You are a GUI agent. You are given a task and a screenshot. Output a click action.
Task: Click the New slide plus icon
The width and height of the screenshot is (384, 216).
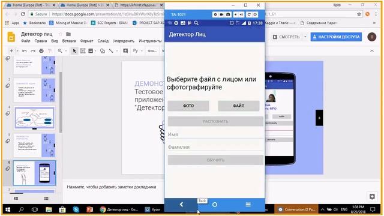(x=11, y=50)
